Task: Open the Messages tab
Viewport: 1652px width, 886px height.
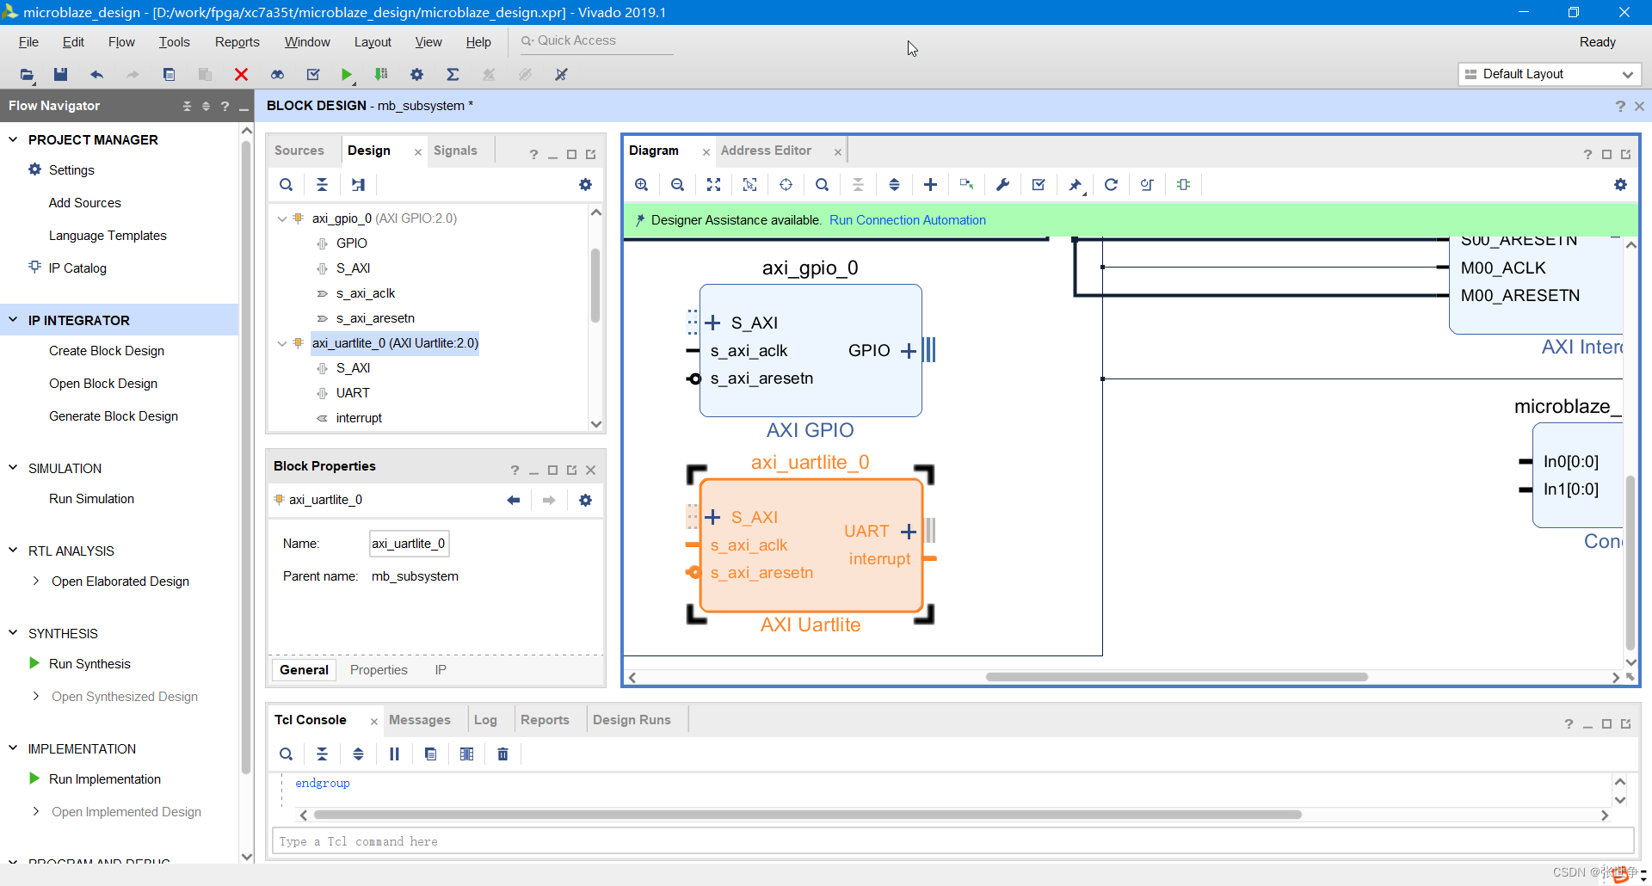Action: [419, 720]
